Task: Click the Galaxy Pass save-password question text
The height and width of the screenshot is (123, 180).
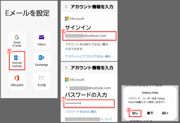Action: click(x=147, y=100)
